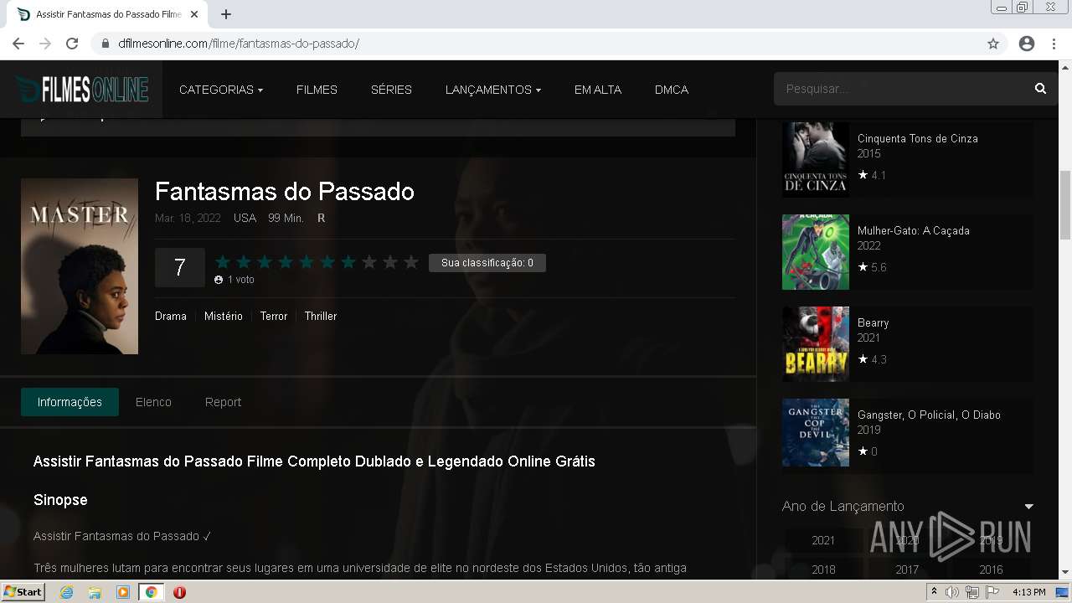The width and height of the screenshot is (1072, 603).
Task: Open media player from taskbar
Action: click(123, 592)
